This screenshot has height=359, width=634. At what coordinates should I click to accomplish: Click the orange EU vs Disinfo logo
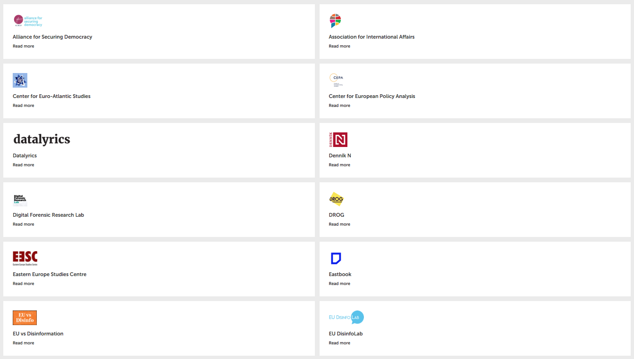25,318
